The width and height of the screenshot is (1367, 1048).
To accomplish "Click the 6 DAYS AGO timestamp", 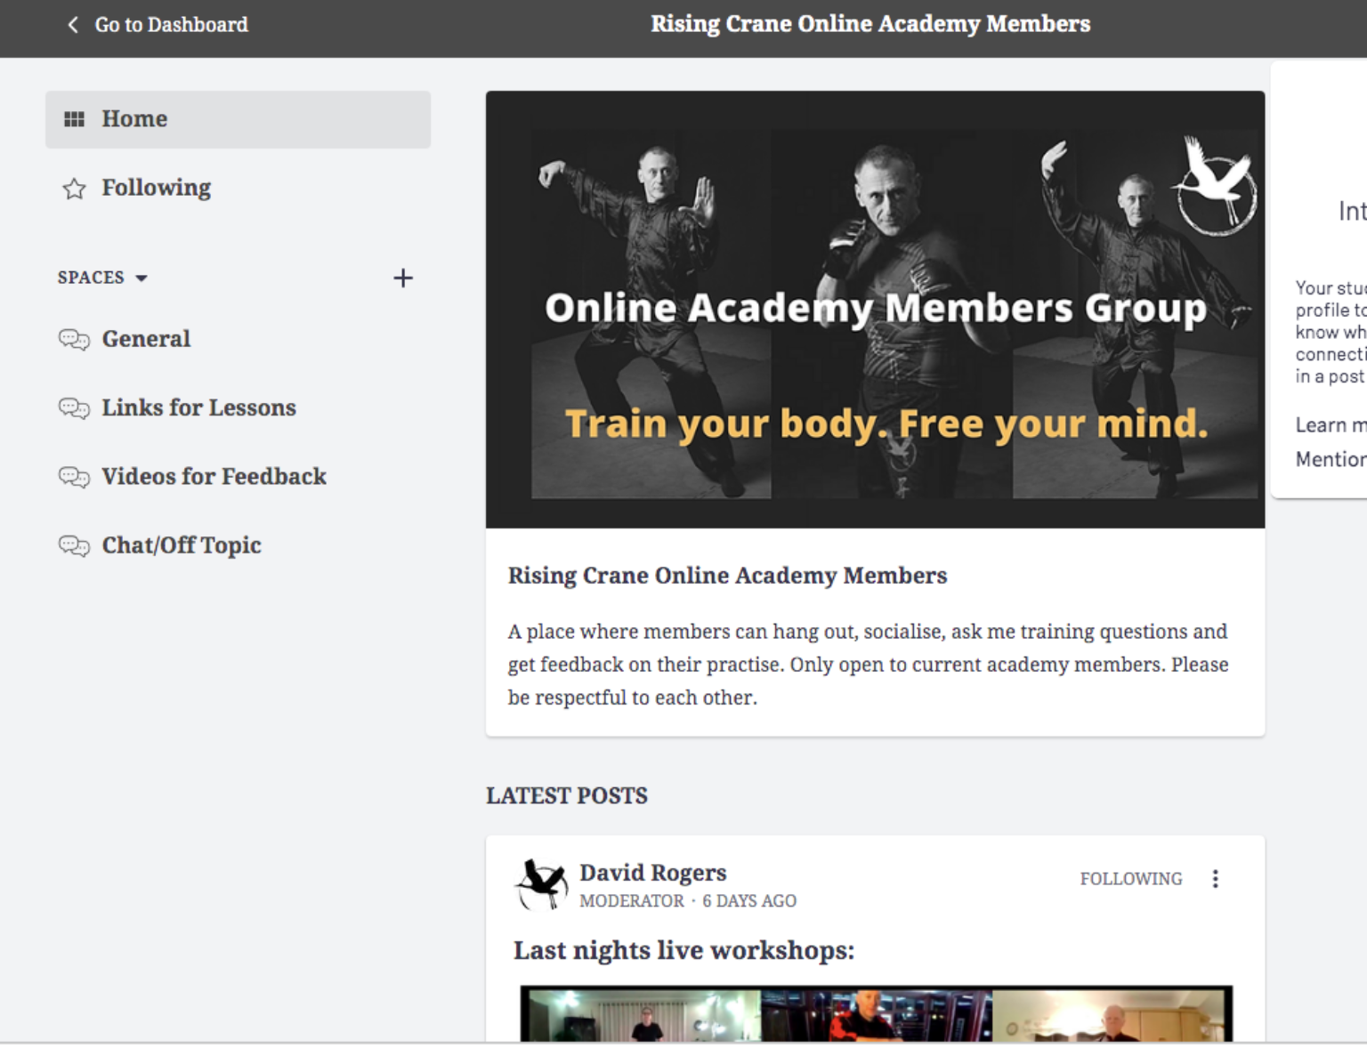I will coord(749,901).
